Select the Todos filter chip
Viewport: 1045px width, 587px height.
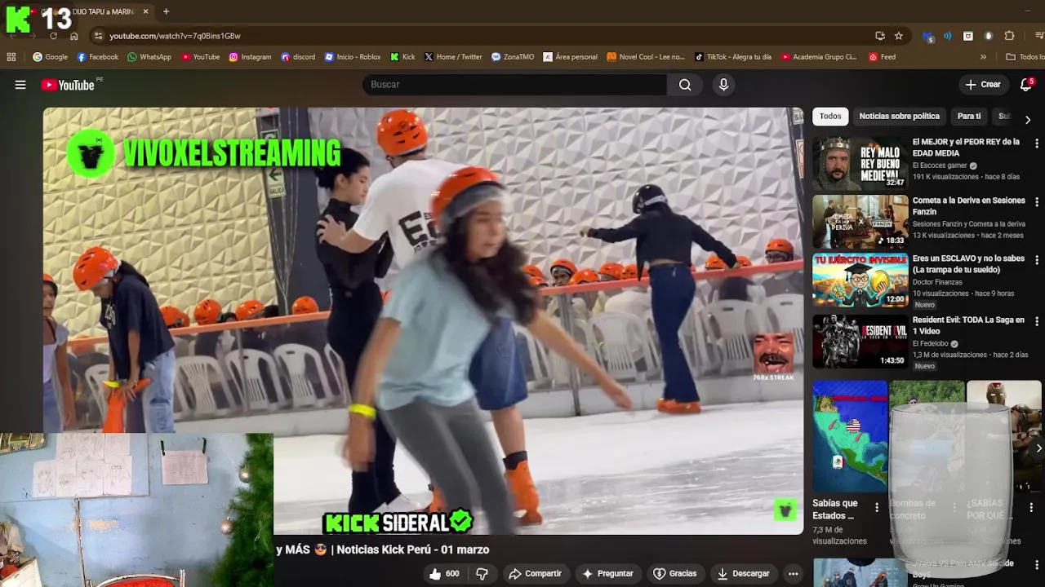pos(830,117)
